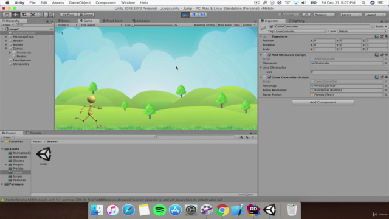389x219 pixels.
Task: Search by label in Project panel
Action: pos(247,137)
